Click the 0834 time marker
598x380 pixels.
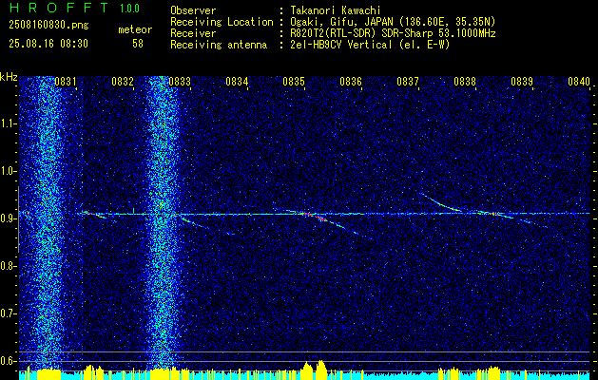point(237,81)
